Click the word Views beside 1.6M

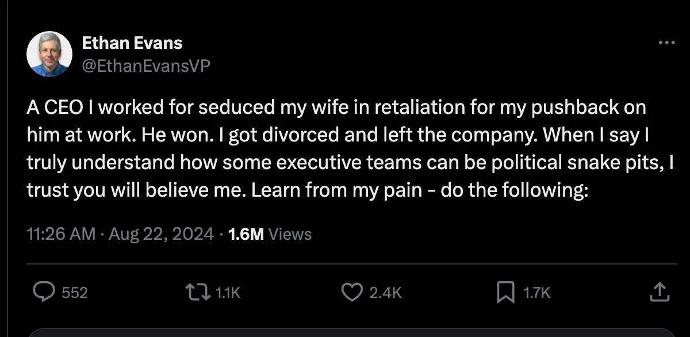[x=290, y=234]
